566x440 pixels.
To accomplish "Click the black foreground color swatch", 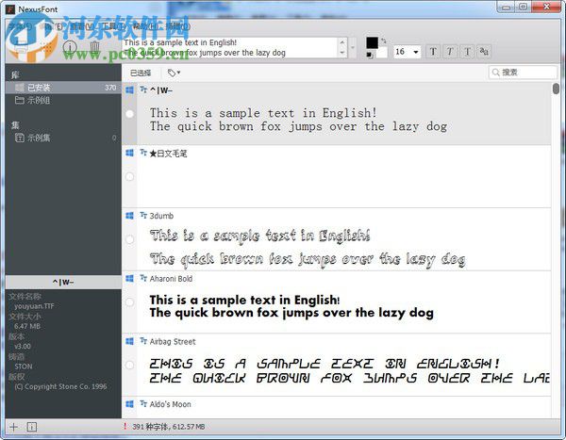I will [373, 43].
